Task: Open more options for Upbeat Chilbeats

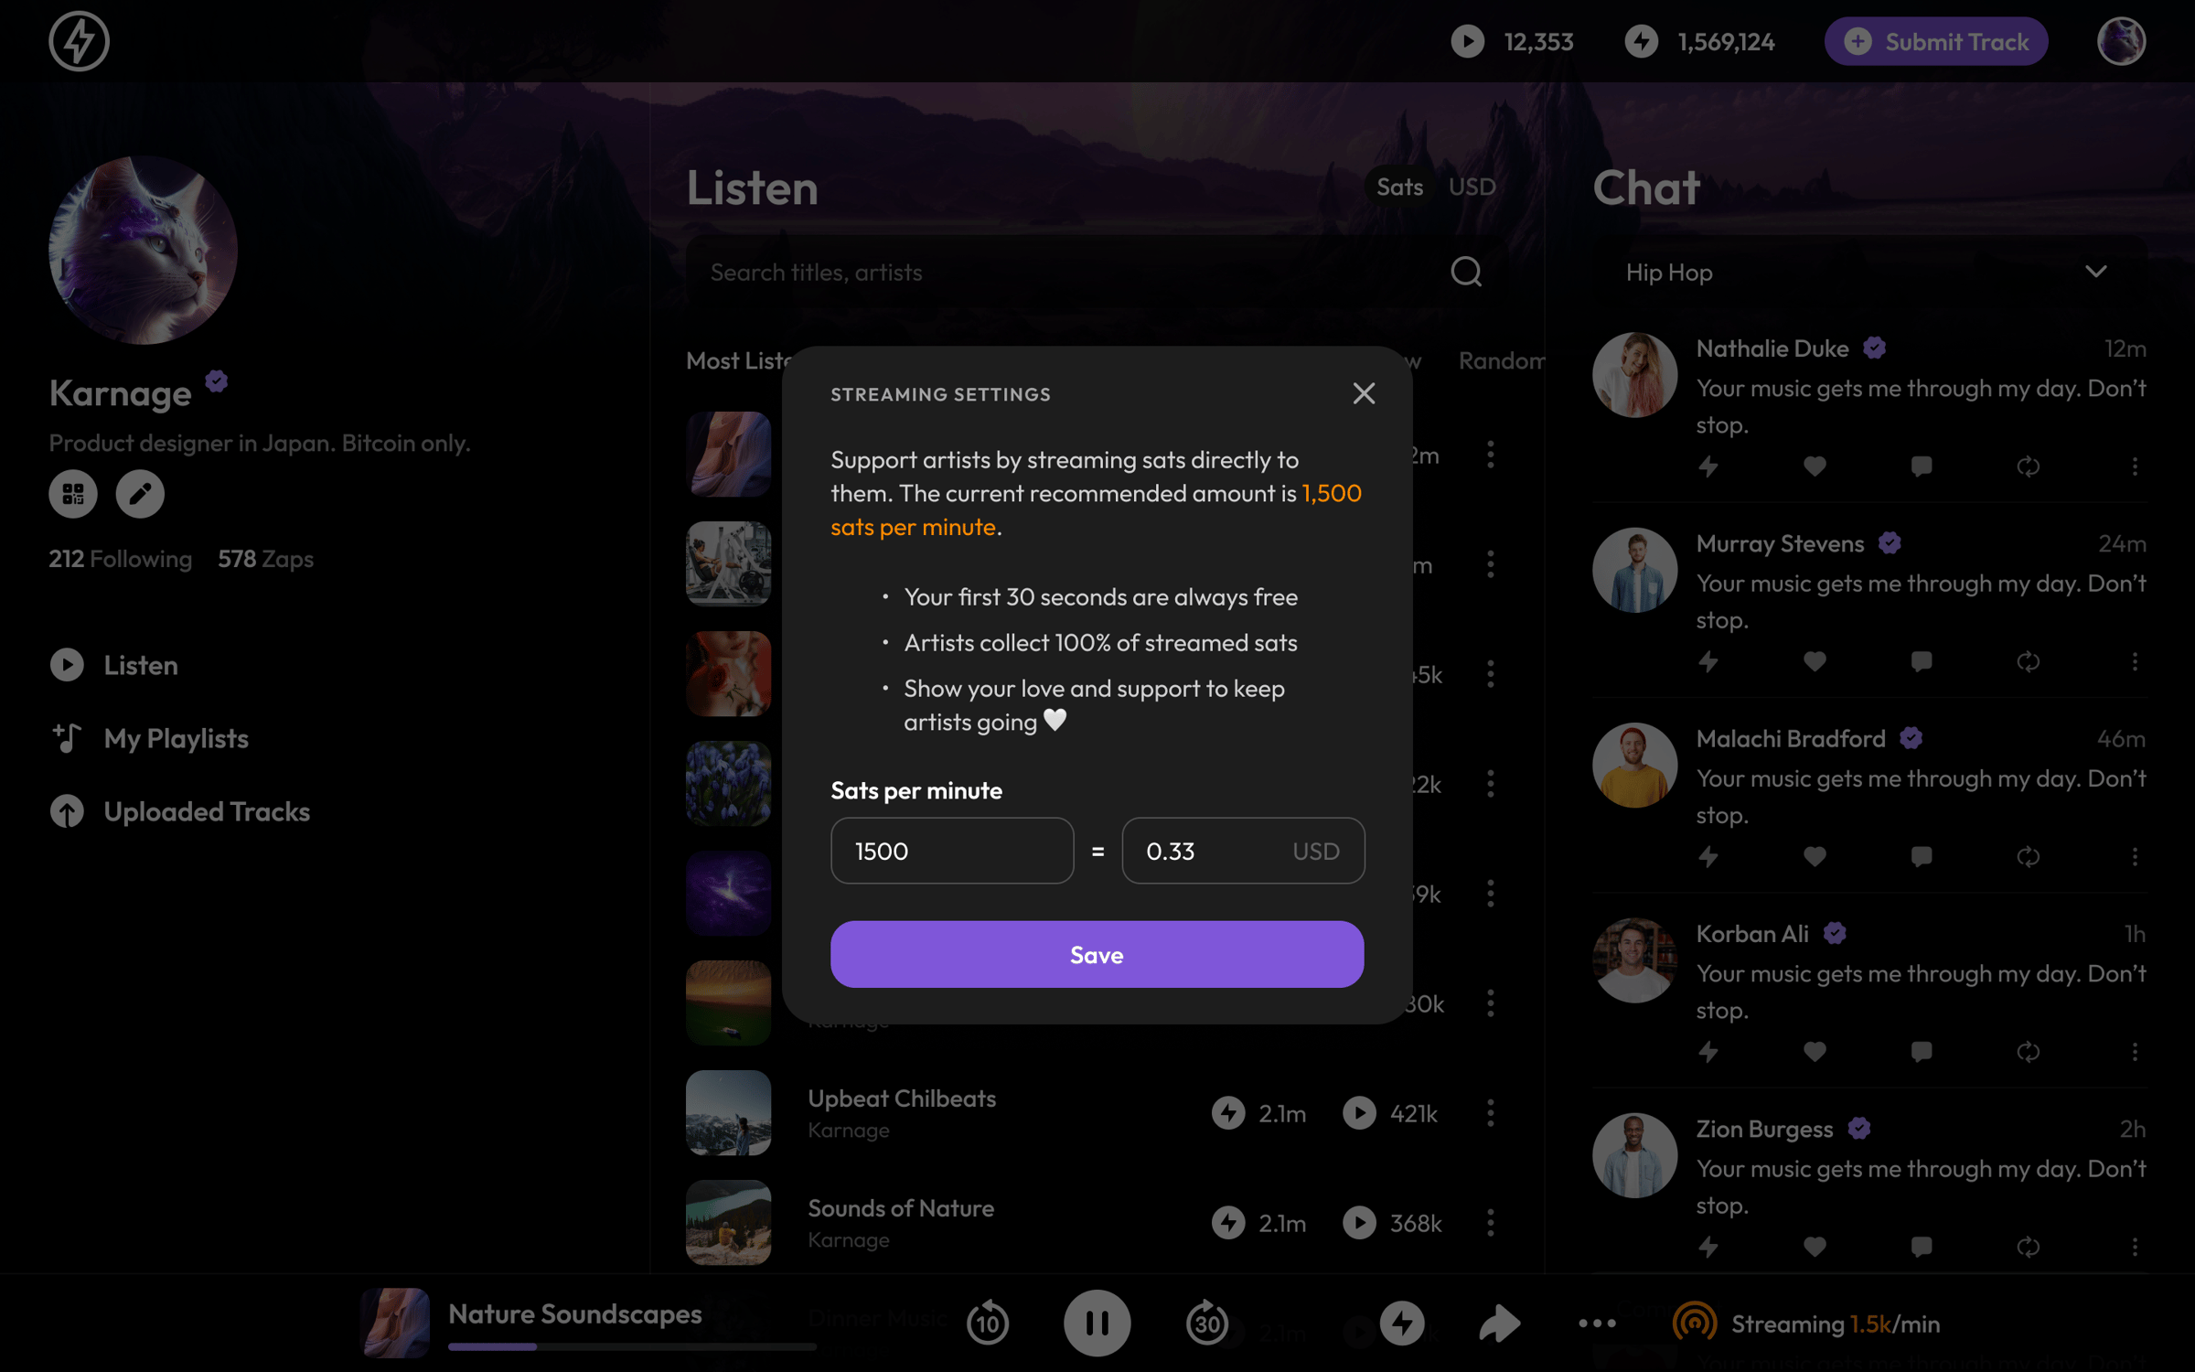Action: [1491, 1113]
